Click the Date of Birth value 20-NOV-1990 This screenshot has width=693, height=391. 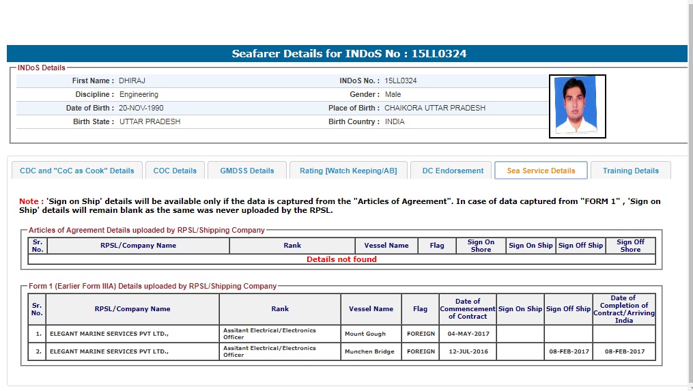point(141,108)
